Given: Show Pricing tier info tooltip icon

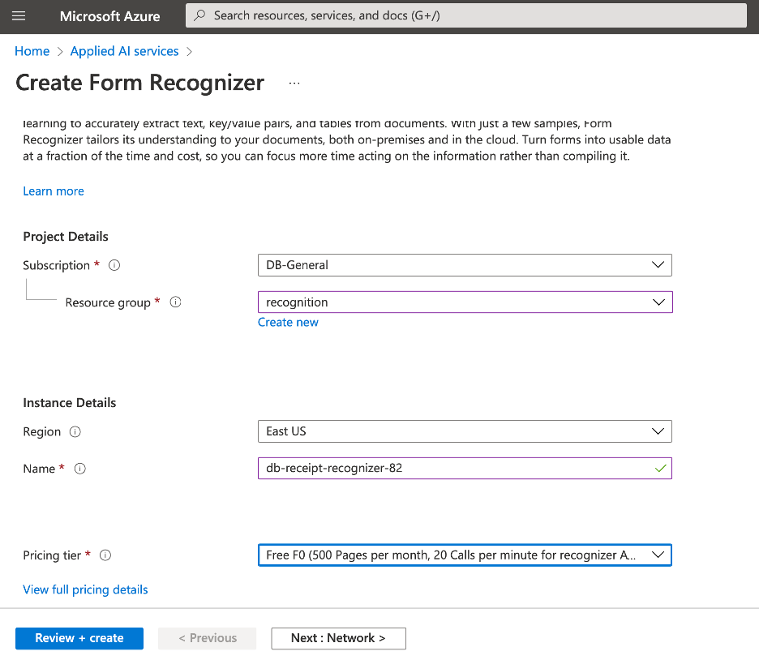Looking at the screenshot, I should [x=105, y=555].
